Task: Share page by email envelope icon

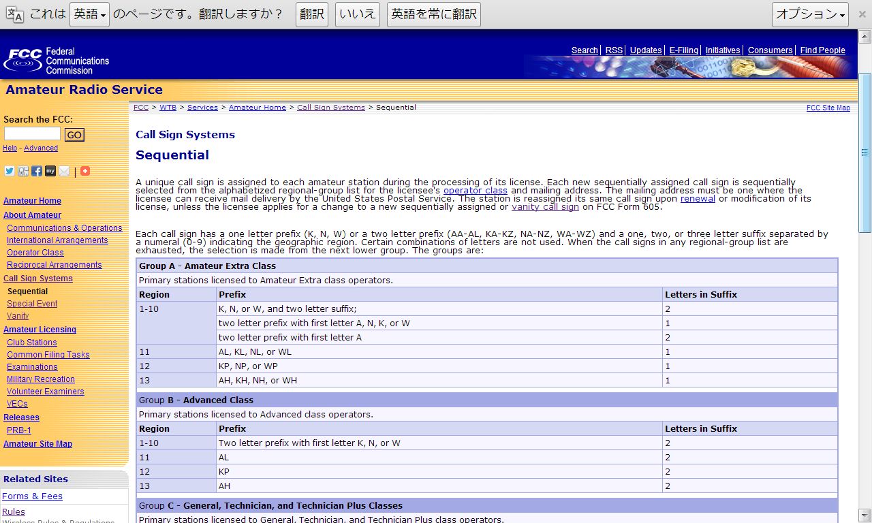Action: tap(64, 171)
